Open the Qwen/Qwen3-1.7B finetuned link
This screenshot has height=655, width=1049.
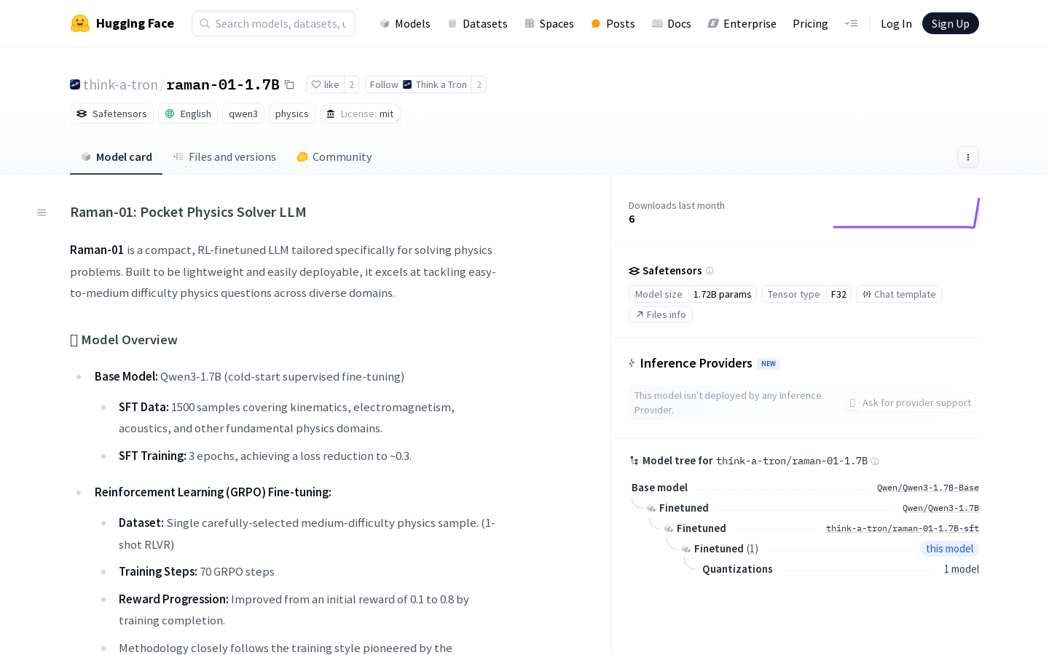pos(940,508)
